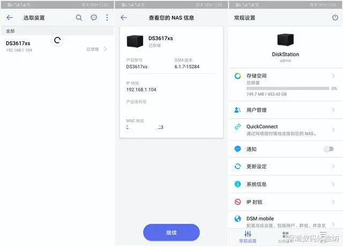Go back from 查看您的 NAS 信息 screen
The height and width of the screenshot is (247, 343).
[124, 18]
